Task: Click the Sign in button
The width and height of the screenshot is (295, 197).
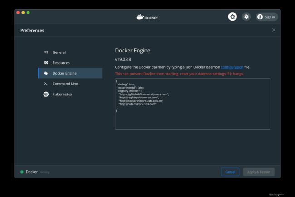Action: click(266, 17)
